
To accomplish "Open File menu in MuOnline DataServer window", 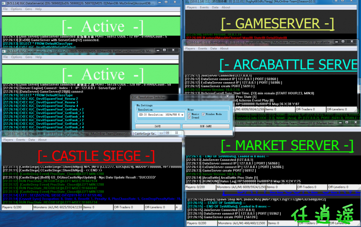I will pos(6,9).
